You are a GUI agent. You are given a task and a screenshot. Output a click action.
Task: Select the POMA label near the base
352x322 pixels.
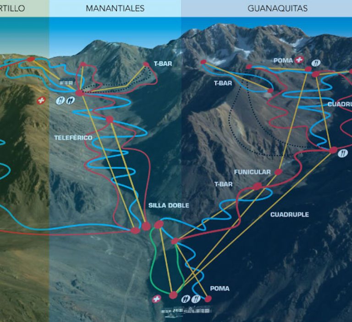[x=220, y=289]
